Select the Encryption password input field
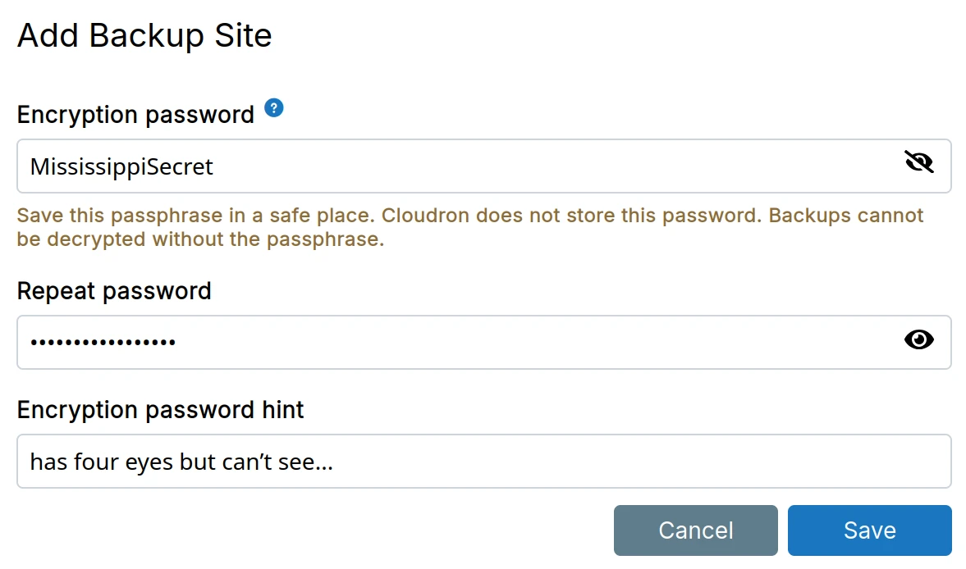The width and height of the screenshot is (966, 569). (x=410, y=166)
